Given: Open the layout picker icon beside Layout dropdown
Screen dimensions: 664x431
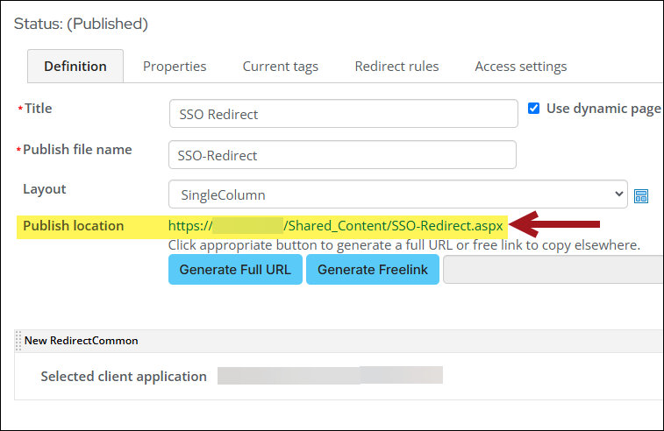Looking at the screenshot, I should (x=641, y=195).
